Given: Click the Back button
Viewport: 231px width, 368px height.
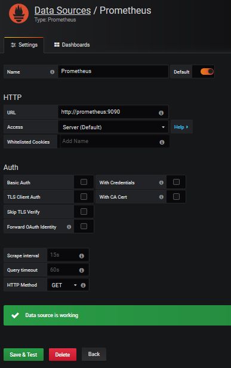Looking at the screenshot, I should (94, 354).
